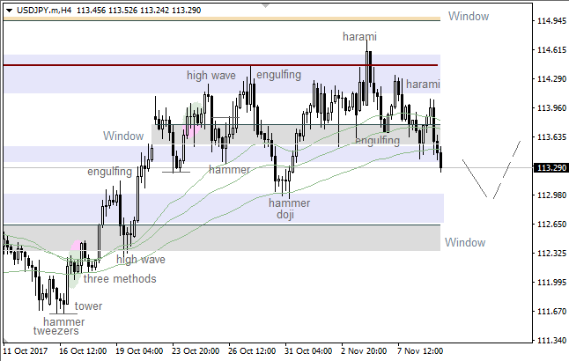Click the 'Window' label at the top right
This screenshot has height=361, width=569.
tap(468, 17)
